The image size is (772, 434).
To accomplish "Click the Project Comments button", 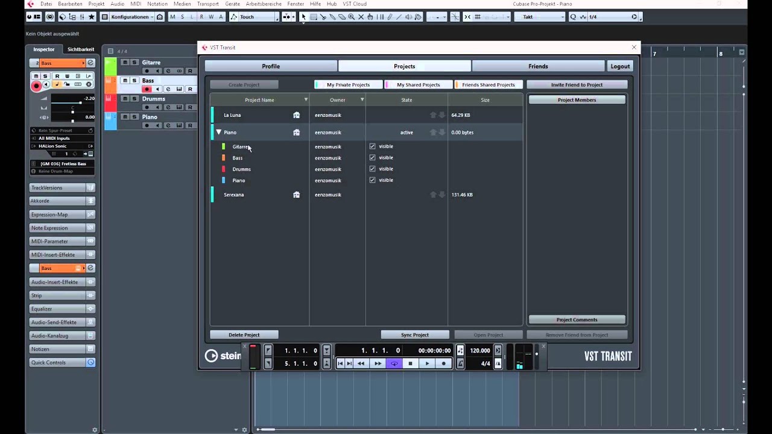I will point(577,319).
